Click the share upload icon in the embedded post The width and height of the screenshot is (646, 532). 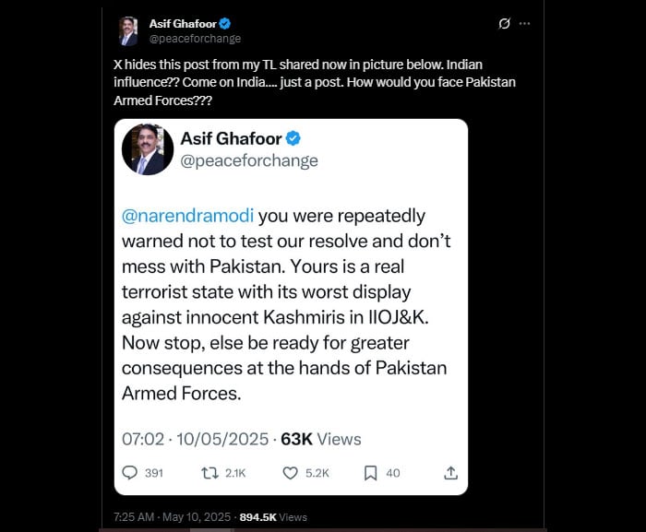(450, 473)
